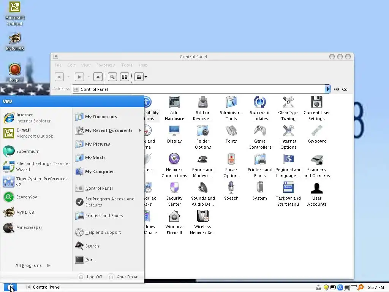Open Files and Settings Transfer Wizard
The height and width of the screenshot is (292, 389).
pos(36,167)
